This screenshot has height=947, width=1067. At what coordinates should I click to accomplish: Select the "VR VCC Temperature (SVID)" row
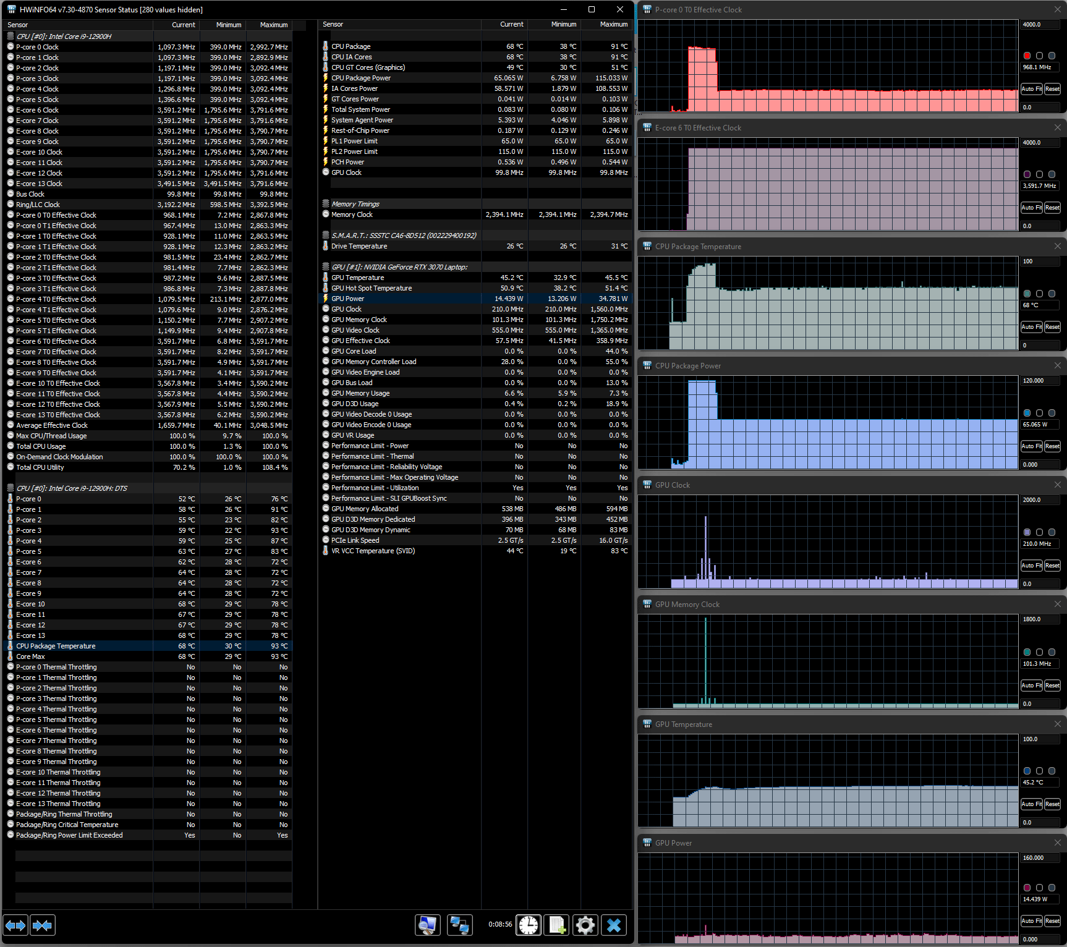pyautogui.click(x=475, y=551)
